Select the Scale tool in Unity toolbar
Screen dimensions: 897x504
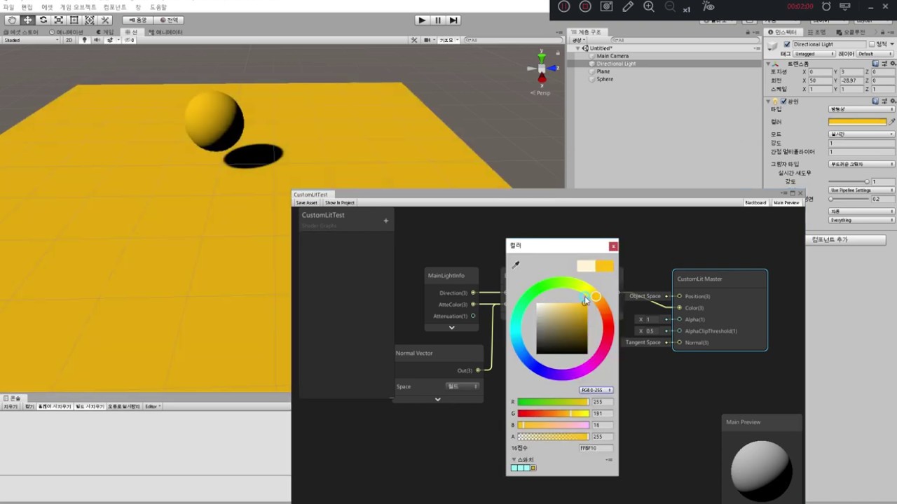58,20
